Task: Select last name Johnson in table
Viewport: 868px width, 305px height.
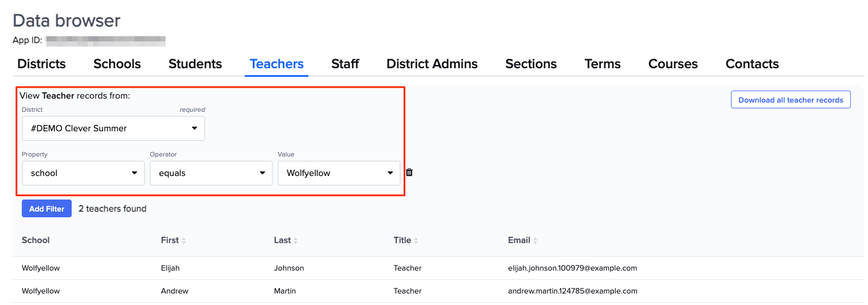Action: tap(289, 268)
